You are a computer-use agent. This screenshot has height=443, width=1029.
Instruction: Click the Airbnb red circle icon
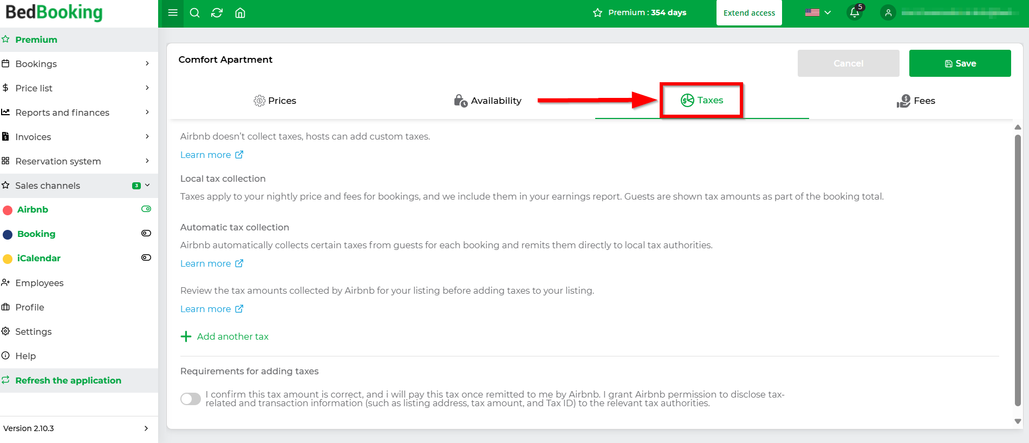8,210
